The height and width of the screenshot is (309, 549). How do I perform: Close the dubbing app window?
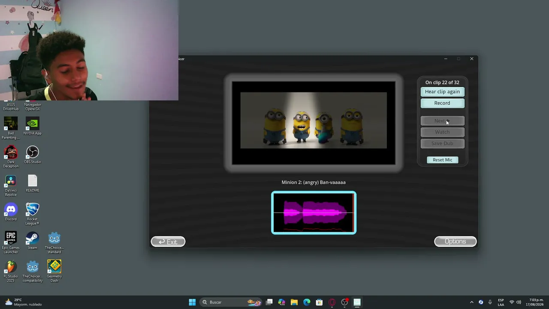(x=472, y=59)
